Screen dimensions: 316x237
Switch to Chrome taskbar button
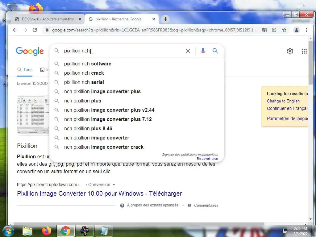point(65,231)
